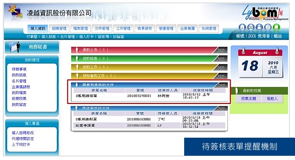Select form number 201007270001 row
Viewport: 295px width, 160px height.
(x=149, y=96)
